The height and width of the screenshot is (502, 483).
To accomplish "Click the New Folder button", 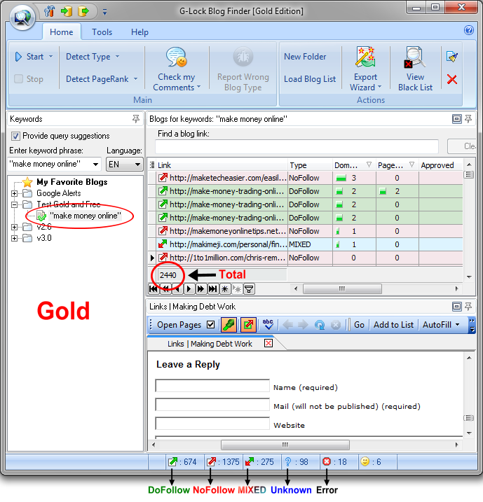I will (305, 57).
